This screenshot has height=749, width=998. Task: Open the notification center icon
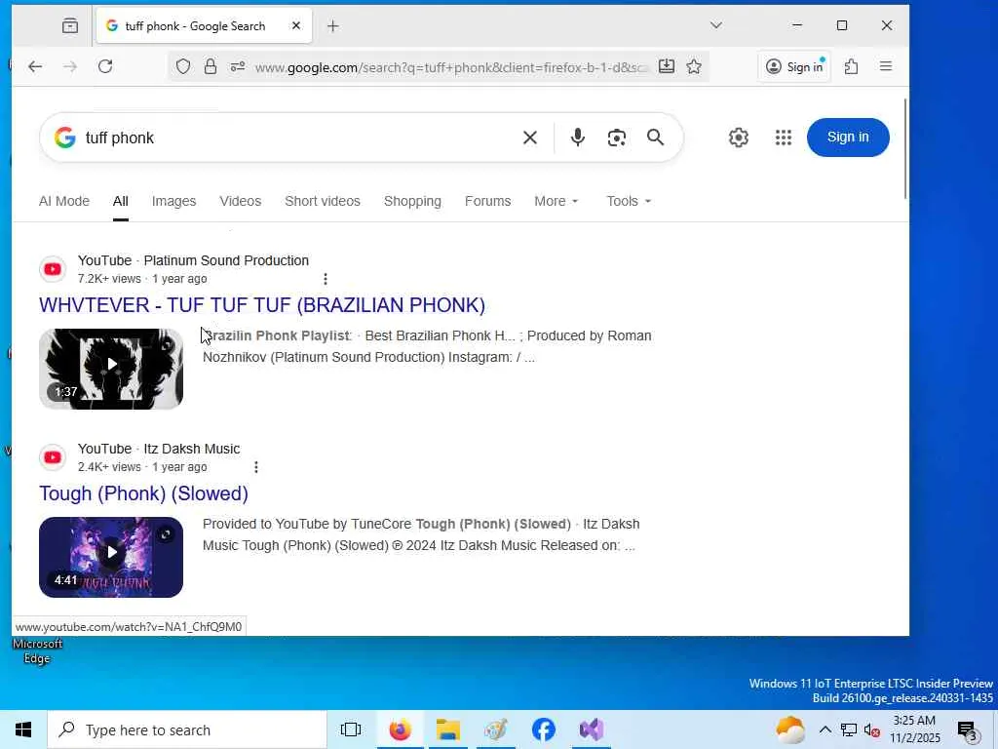(x=968, y=729)
